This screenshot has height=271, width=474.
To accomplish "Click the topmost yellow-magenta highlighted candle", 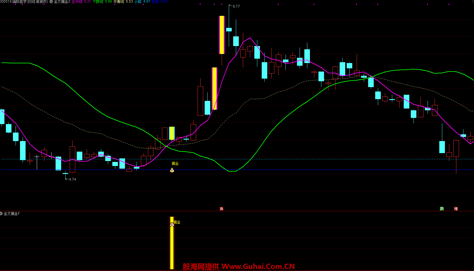I will pyautogui.click(x=222, y=35).
